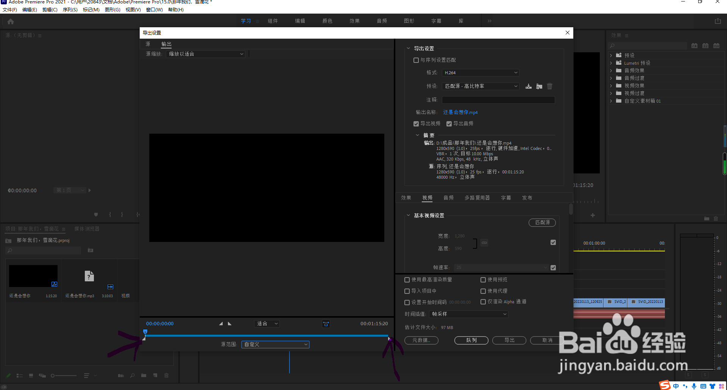Switch Project panel to icon view
Screen dimensions: 727x390
point(31,376)
